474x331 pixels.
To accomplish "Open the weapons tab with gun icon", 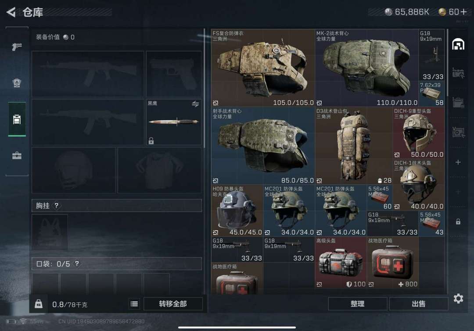I will pos(17,46).
